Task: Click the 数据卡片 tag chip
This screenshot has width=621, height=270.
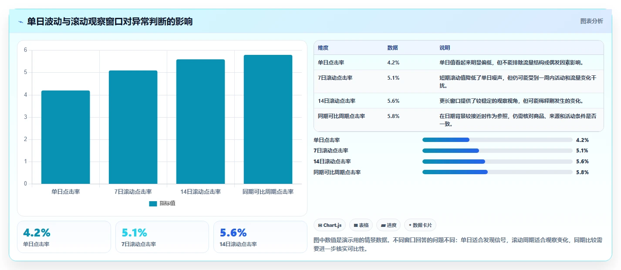Action: pyautogui.click(x=420, y=225)
